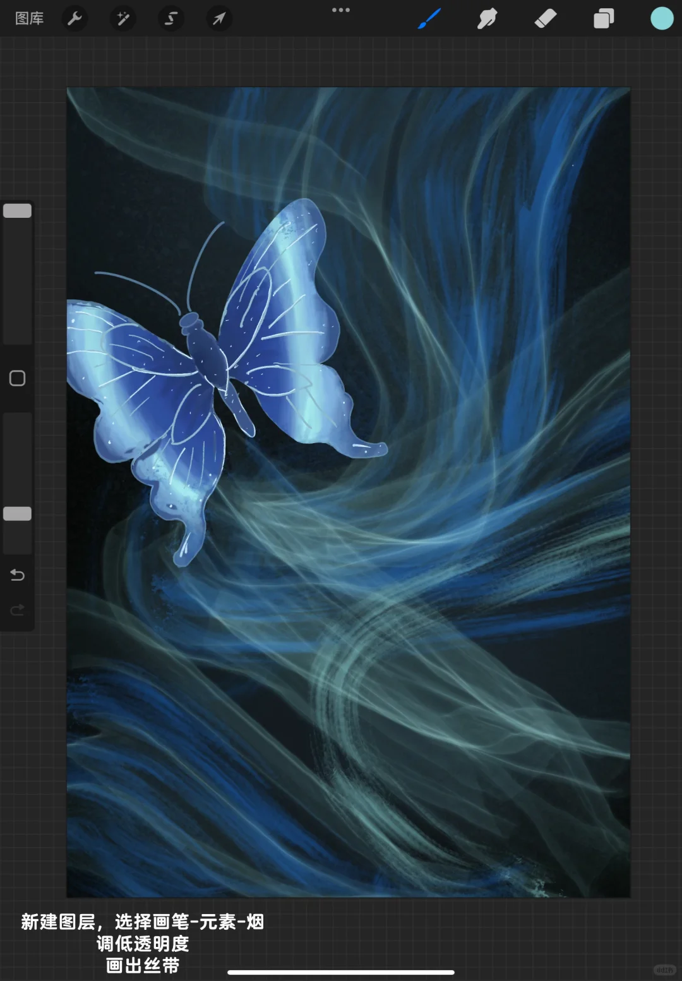Open the active color picker swatch
The height and width of the screenshot is (981, 682).
tap(661, 18)
